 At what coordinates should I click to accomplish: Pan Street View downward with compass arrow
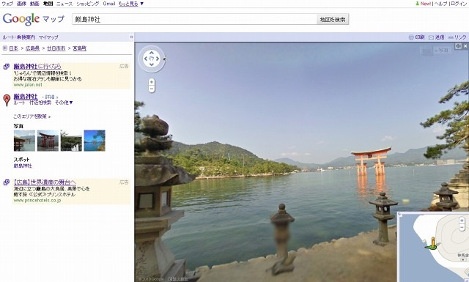pyautogui.click(x=152, y=64)
